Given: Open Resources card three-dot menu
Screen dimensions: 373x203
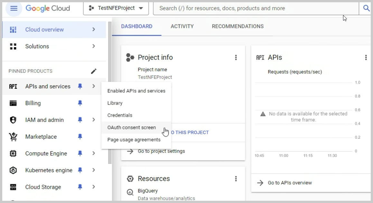Looking at the screenshot, I should point(236,179).
